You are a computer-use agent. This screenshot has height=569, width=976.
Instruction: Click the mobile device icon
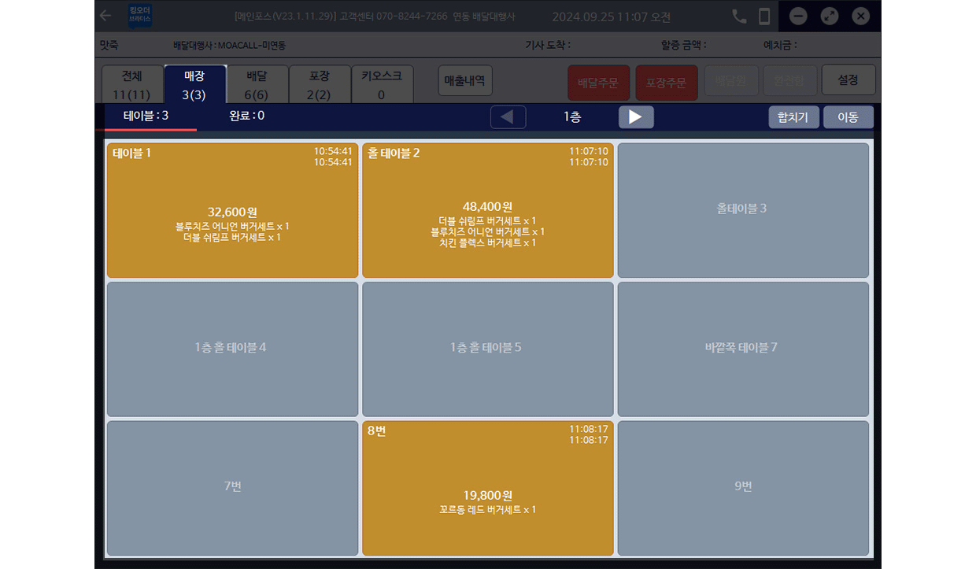coord(763,16)
